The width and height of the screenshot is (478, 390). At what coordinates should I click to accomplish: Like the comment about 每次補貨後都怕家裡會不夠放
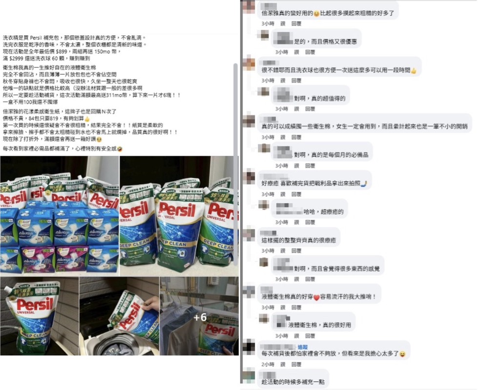coord(283,365)
